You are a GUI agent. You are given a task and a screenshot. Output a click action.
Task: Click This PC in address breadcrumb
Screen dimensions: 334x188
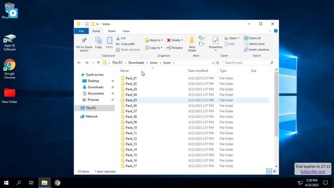(117, 63)
